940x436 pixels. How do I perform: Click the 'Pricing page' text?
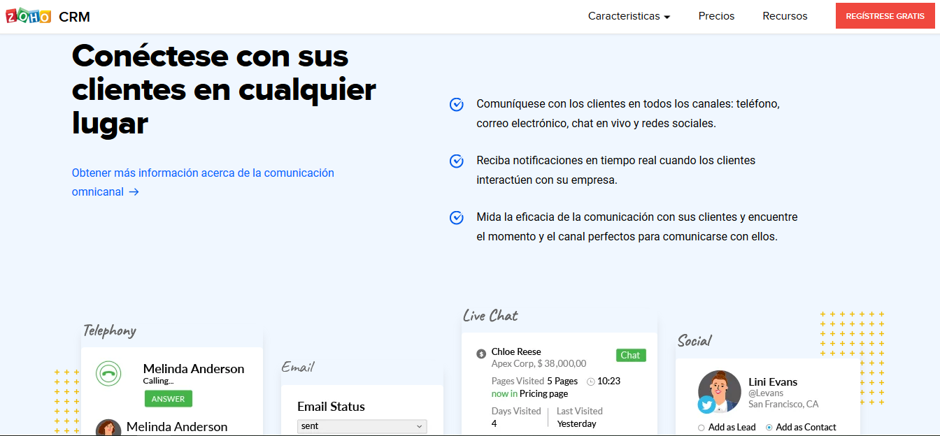tap(543, 393)
